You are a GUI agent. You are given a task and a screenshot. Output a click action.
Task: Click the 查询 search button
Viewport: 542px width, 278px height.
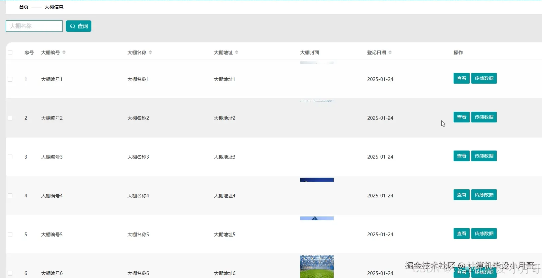click(79, 26)
